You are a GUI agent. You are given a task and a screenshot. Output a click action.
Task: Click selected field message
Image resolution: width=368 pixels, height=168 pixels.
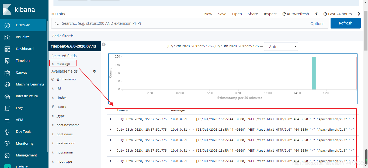coord(63,64)
